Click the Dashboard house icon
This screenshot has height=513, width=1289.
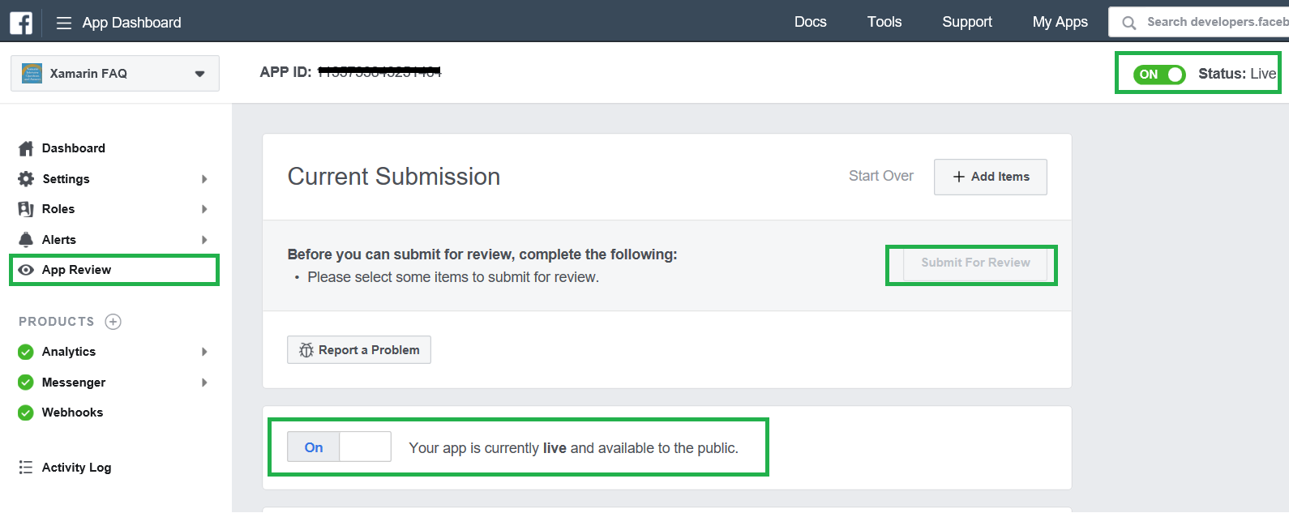26,148
